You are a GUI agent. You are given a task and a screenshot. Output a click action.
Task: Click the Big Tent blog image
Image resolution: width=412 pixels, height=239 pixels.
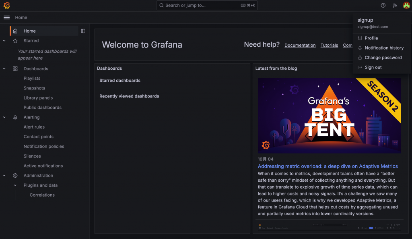click(x=329, y=116)
